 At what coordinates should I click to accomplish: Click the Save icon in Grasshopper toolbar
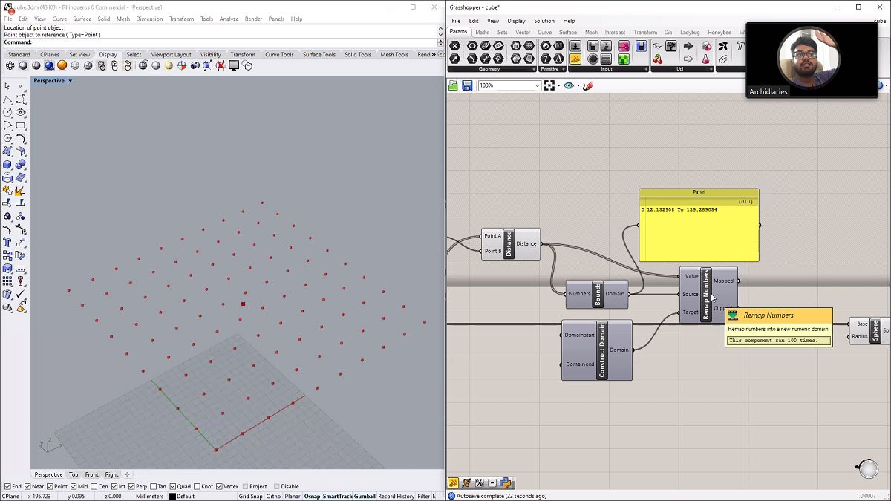(467, 86)
